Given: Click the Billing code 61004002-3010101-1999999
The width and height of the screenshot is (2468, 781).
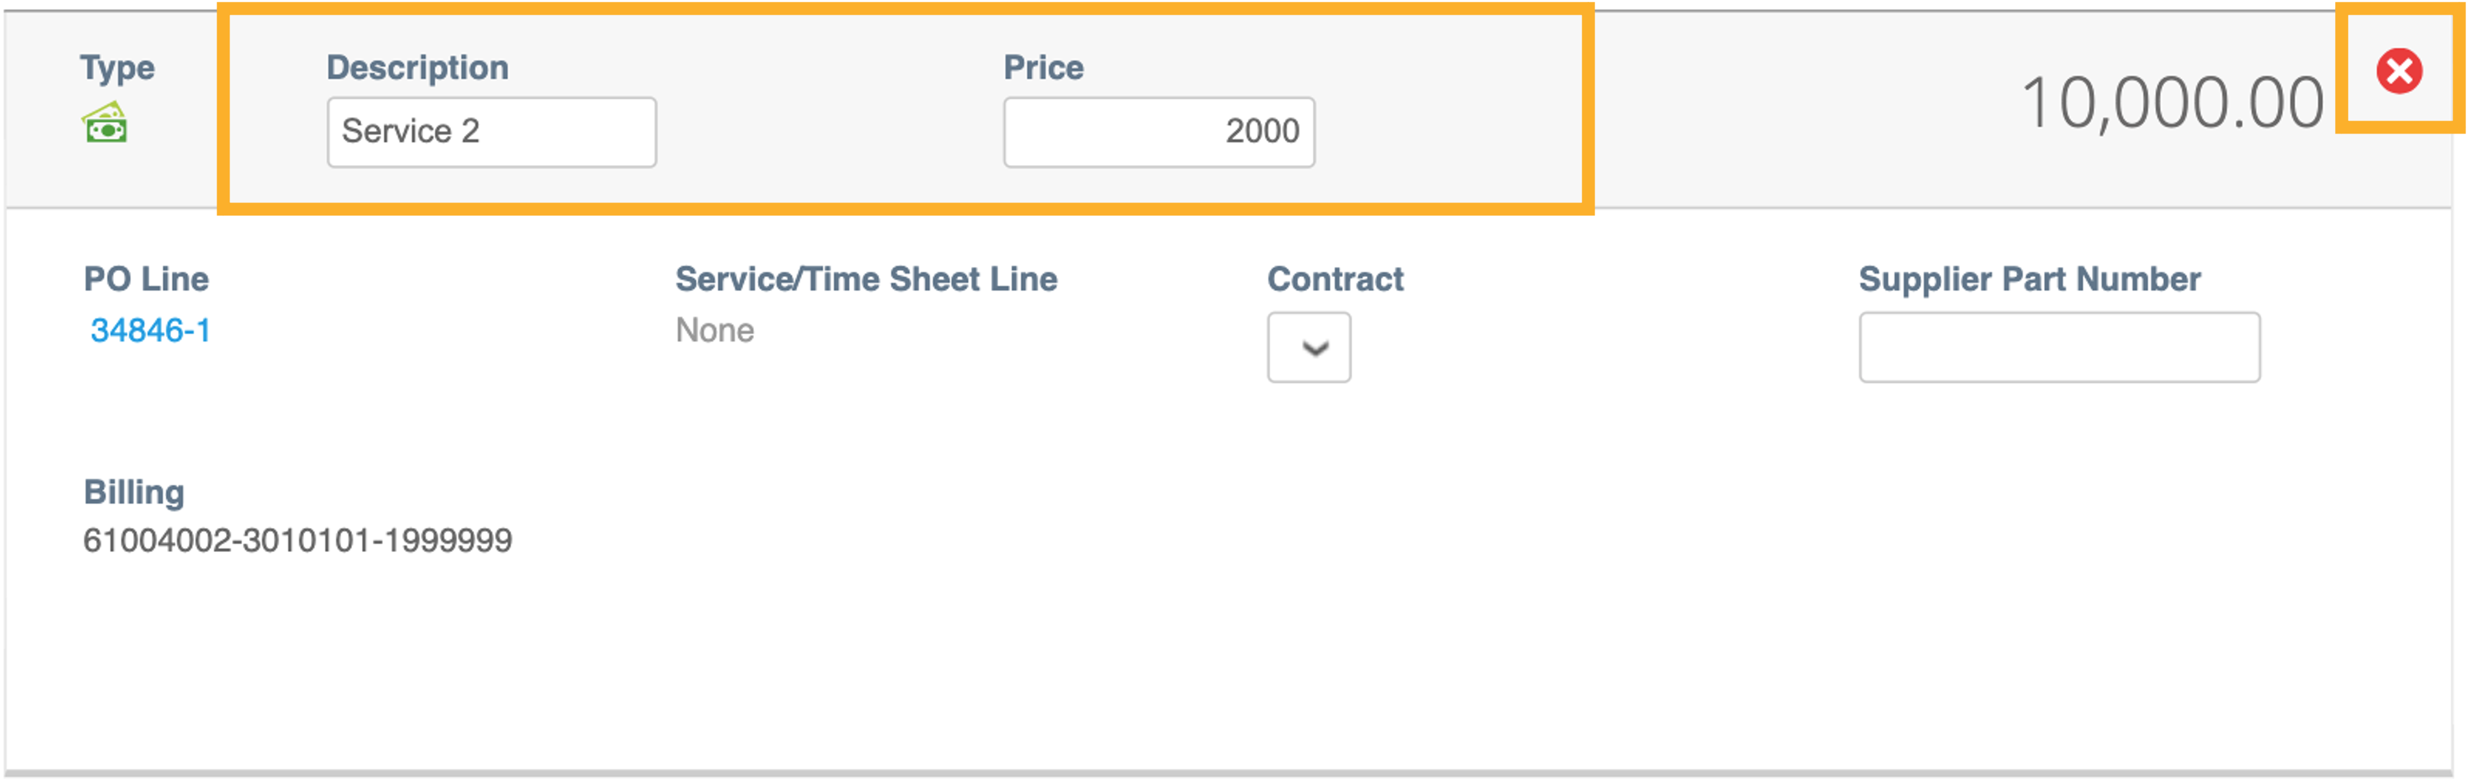Looking at the screenshot, I should pyautogui.click(x=297, y=539).
